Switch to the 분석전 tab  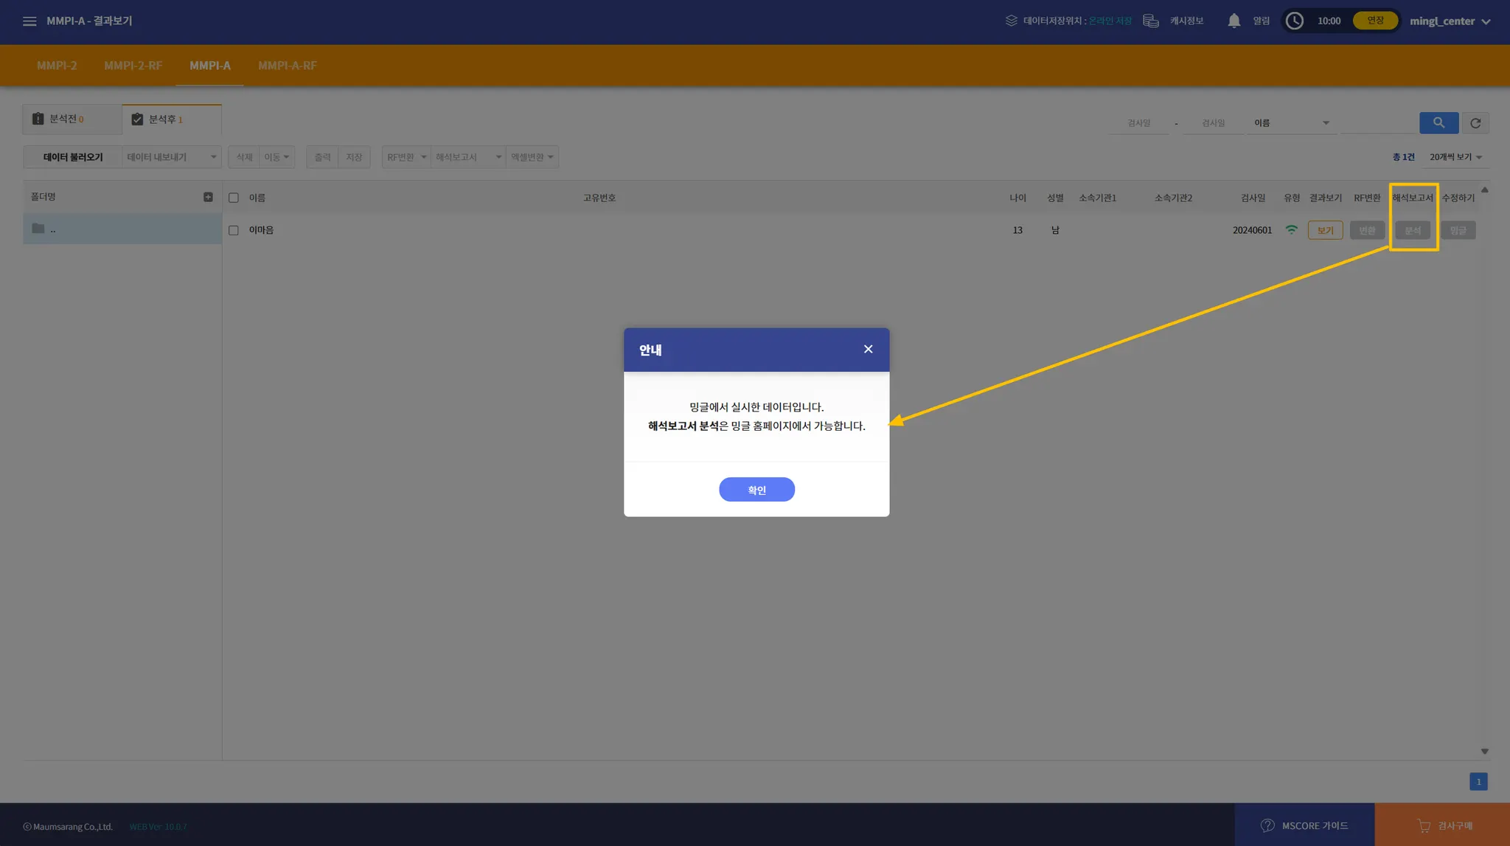(66, 119)
